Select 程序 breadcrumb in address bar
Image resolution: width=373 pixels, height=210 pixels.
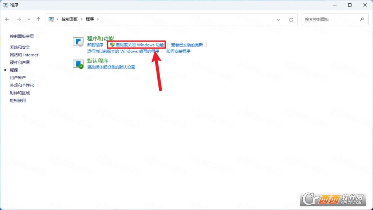click(90, 19)
